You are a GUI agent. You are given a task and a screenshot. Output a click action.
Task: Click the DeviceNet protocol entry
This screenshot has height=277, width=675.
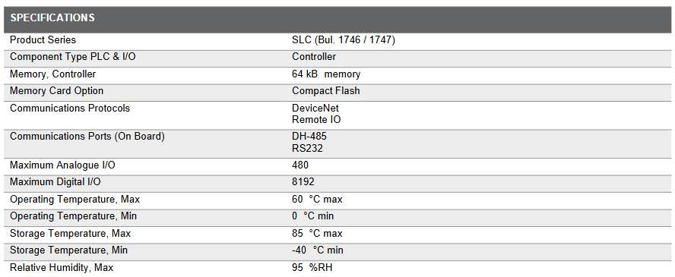pyautogui.click(x=315, y=109)
